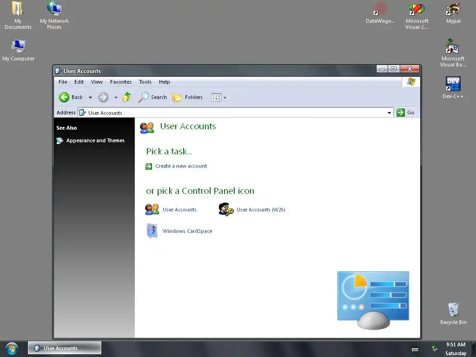The height and width of the screenshot is (357, 476).
Task: Click the Folders toolbar label
Action: click(x=194, y=97)
